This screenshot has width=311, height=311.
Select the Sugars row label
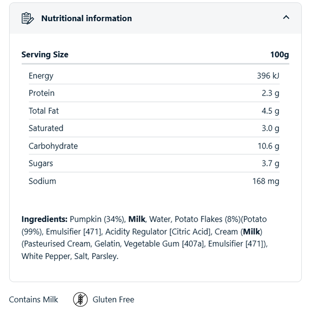41,163
